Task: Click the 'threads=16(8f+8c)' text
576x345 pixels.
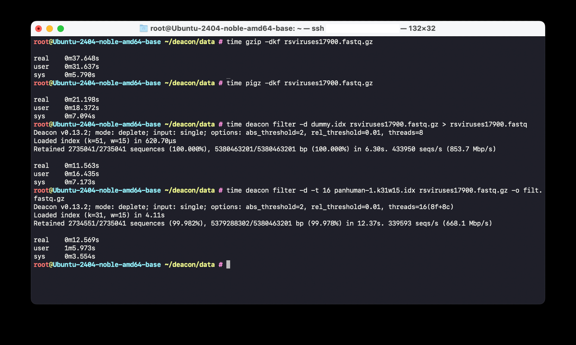Action: (421, 207)
